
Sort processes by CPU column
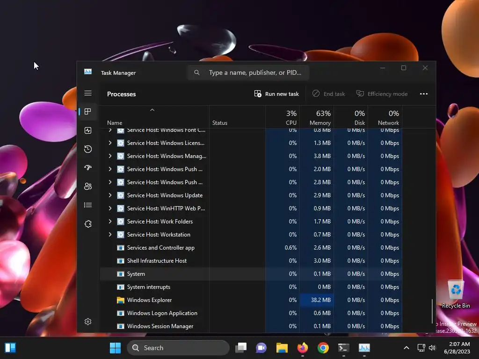(283, 117)
